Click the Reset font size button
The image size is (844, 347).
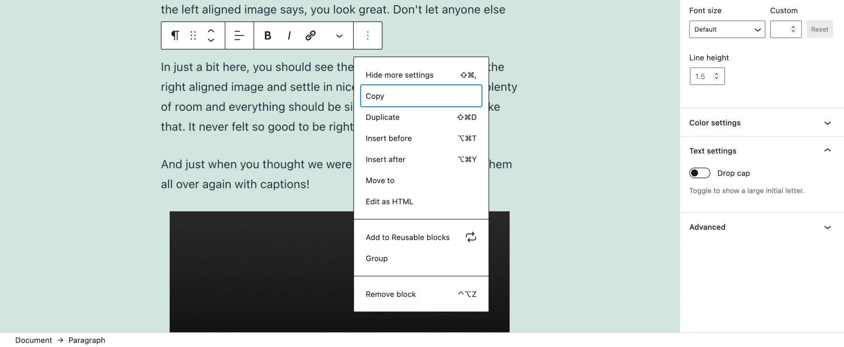(x=819, y=29)
